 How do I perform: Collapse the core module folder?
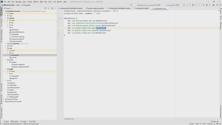click(x=6, y=48)
